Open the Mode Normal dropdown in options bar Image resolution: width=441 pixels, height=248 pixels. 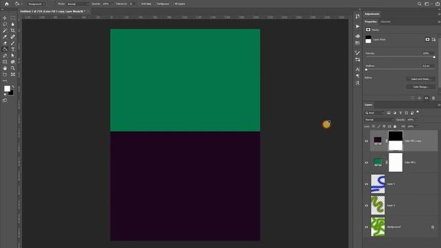[77, 4]
